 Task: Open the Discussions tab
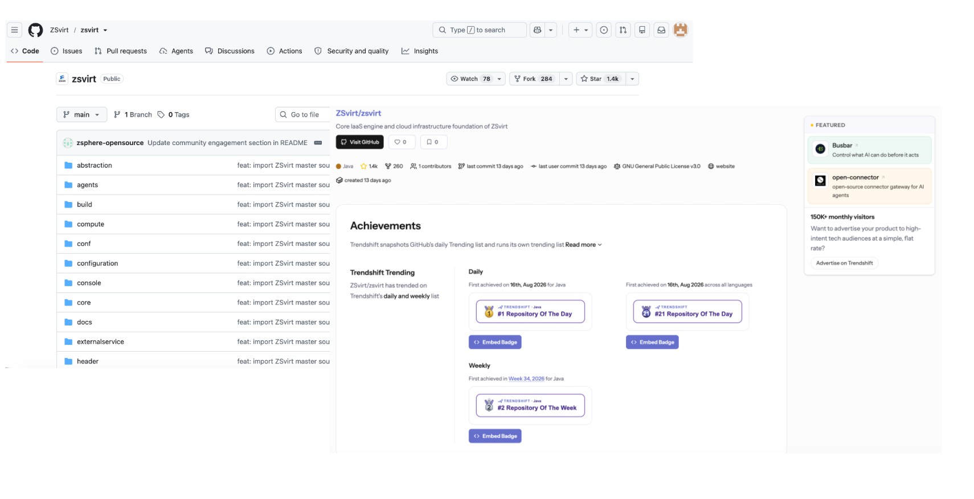click(230, 51)
